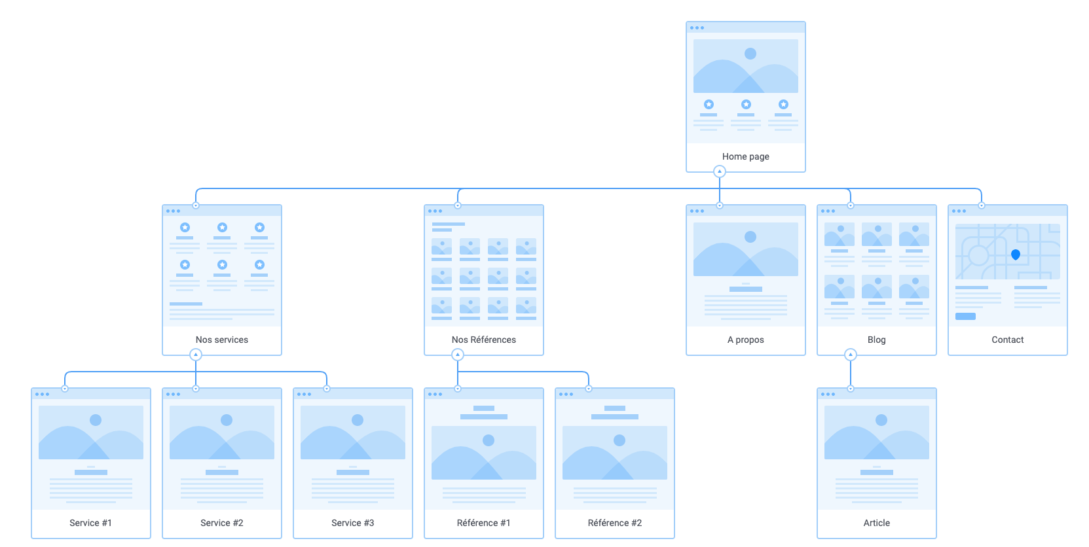The width and height of the screenshot is (1089, 547).
Task: Collapse the Nos Références branch arrow
Action: (x=457, y=355)
